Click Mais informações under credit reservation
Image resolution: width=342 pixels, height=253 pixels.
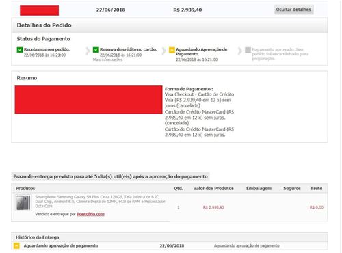tap(107, 59)
